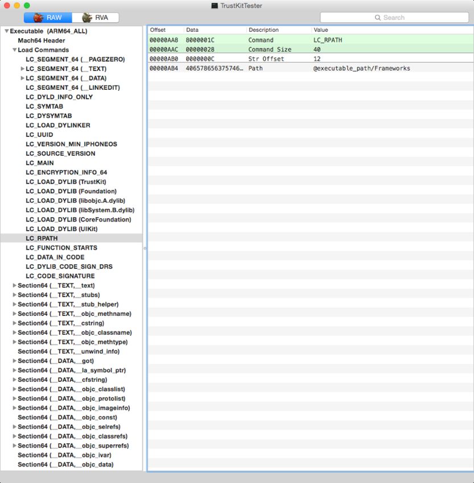The image size is (474, 483).
Task: Click the Value column header
Action: click(x=392, y=30)
